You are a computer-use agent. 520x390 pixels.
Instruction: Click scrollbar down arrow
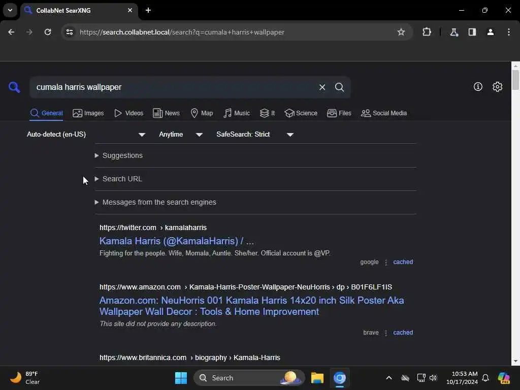point(515,362)
